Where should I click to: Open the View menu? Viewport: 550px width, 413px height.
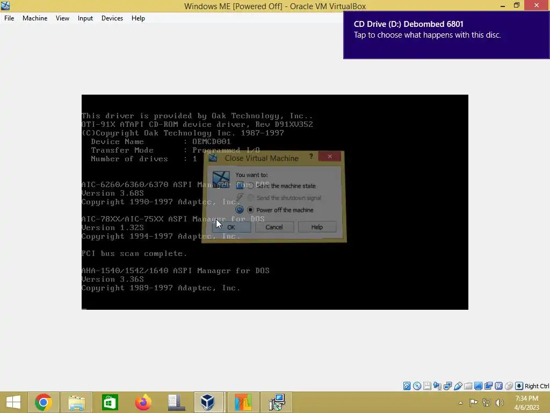pos(62,18)
